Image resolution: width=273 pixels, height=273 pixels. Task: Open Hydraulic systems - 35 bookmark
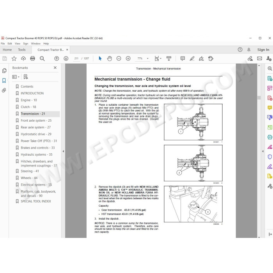pos(37,154)
